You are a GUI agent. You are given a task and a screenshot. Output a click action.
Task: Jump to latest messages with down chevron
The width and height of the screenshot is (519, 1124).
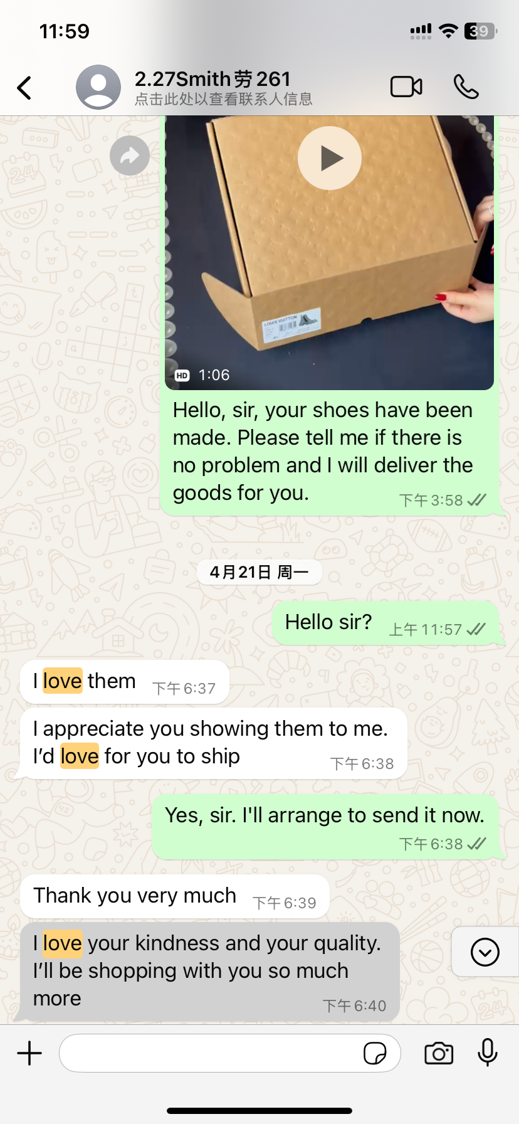tap(485, 952)
